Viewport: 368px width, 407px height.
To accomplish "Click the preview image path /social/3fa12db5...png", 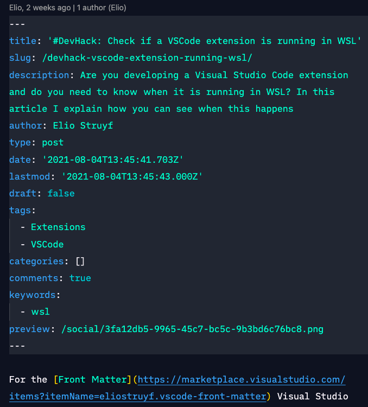I will [x=192, y=329].
